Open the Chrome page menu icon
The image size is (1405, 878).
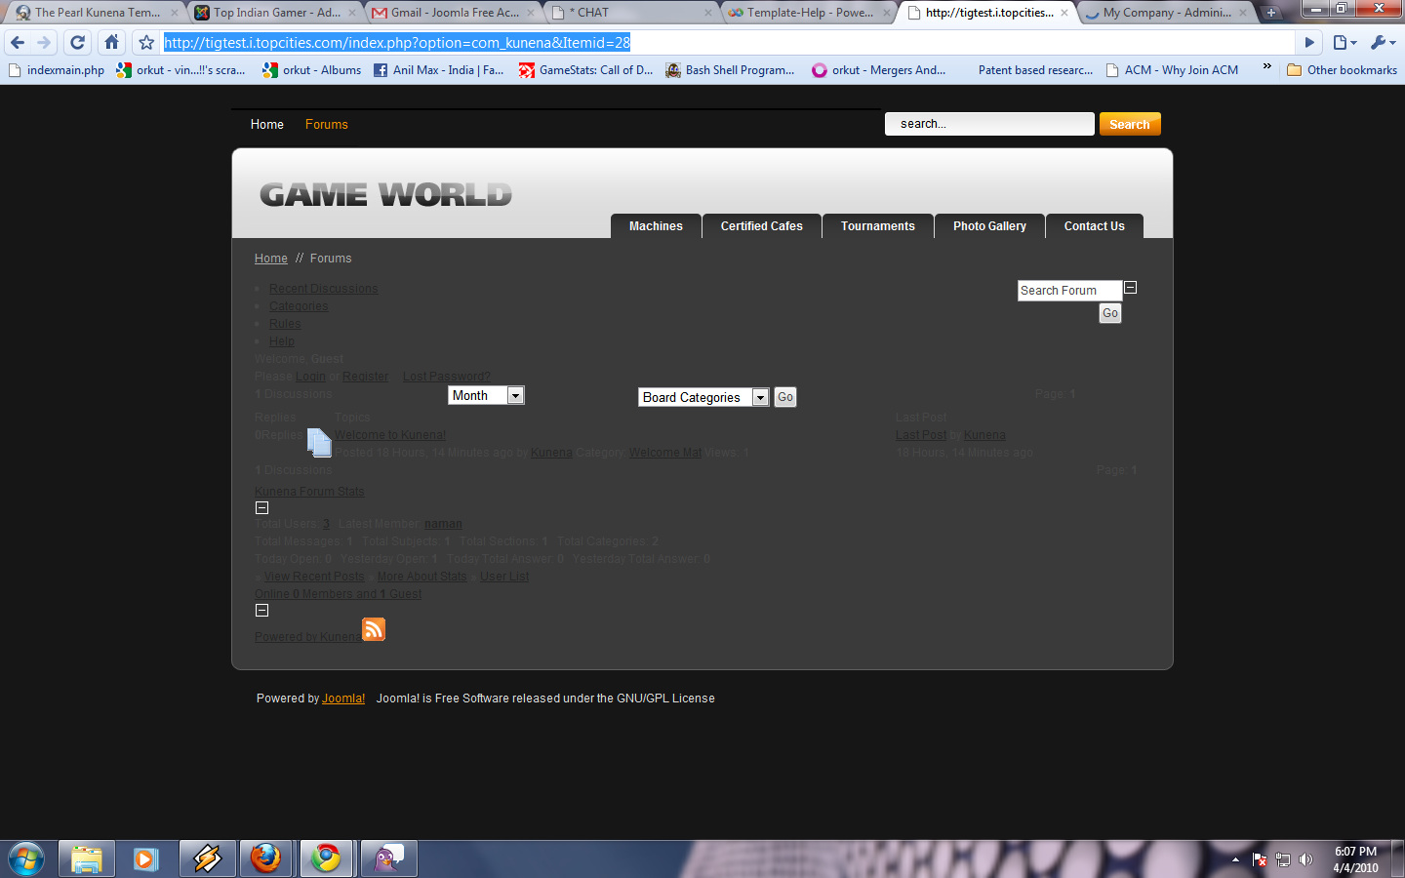[1345, 42]
